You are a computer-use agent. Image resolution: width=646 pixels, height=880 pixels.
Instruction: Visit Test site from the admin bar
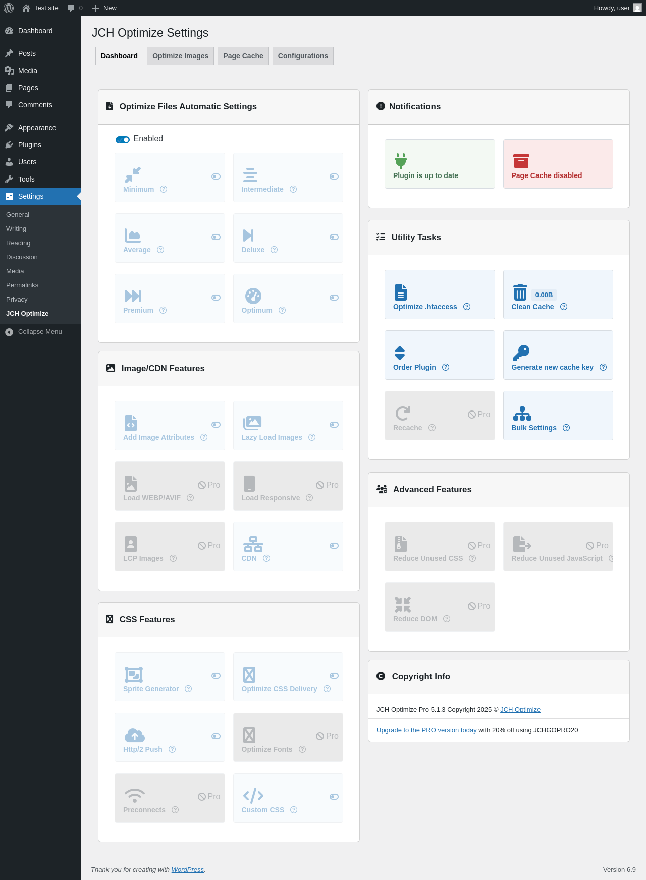[x=40, y=8]
